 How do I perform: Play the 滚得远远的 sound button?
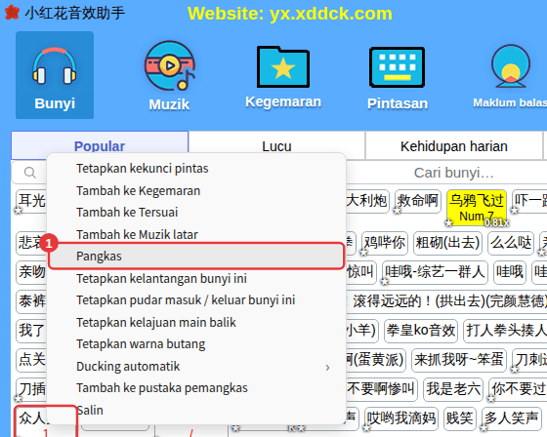(x=446, y=300)
